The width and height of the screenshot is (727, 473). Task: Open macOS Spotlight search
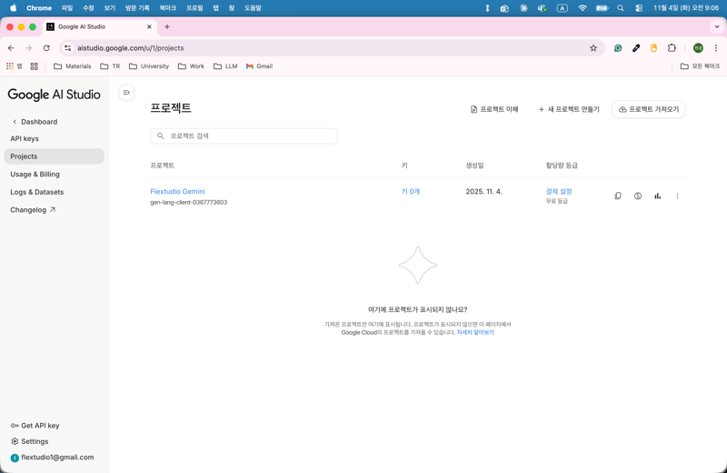pyautogui.click(x=621, y=8)
